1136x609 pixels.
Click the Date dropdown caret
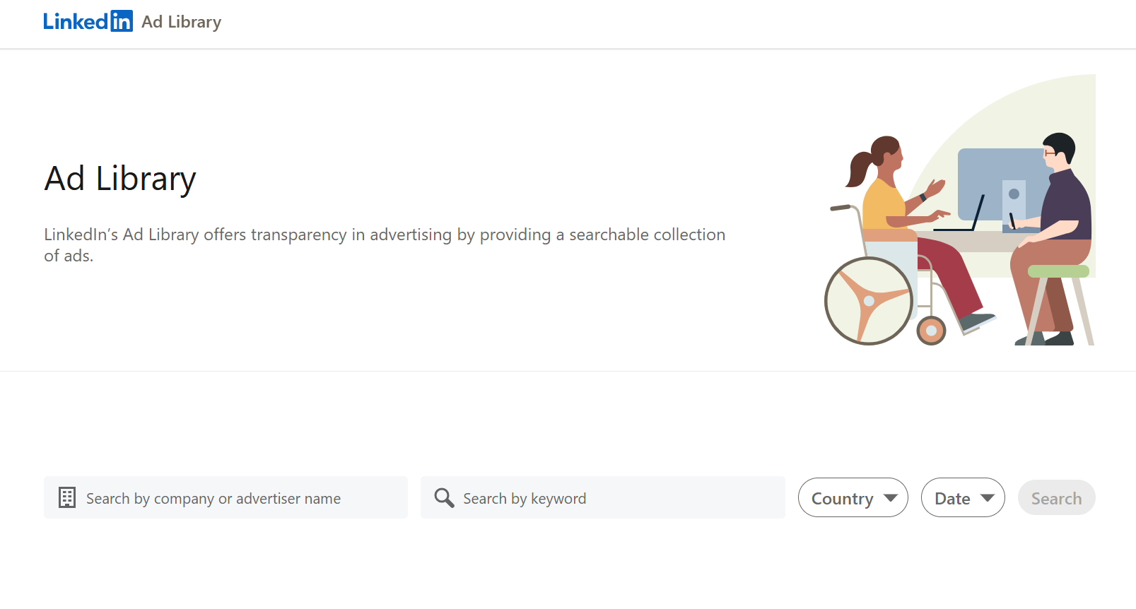point(988,498)
